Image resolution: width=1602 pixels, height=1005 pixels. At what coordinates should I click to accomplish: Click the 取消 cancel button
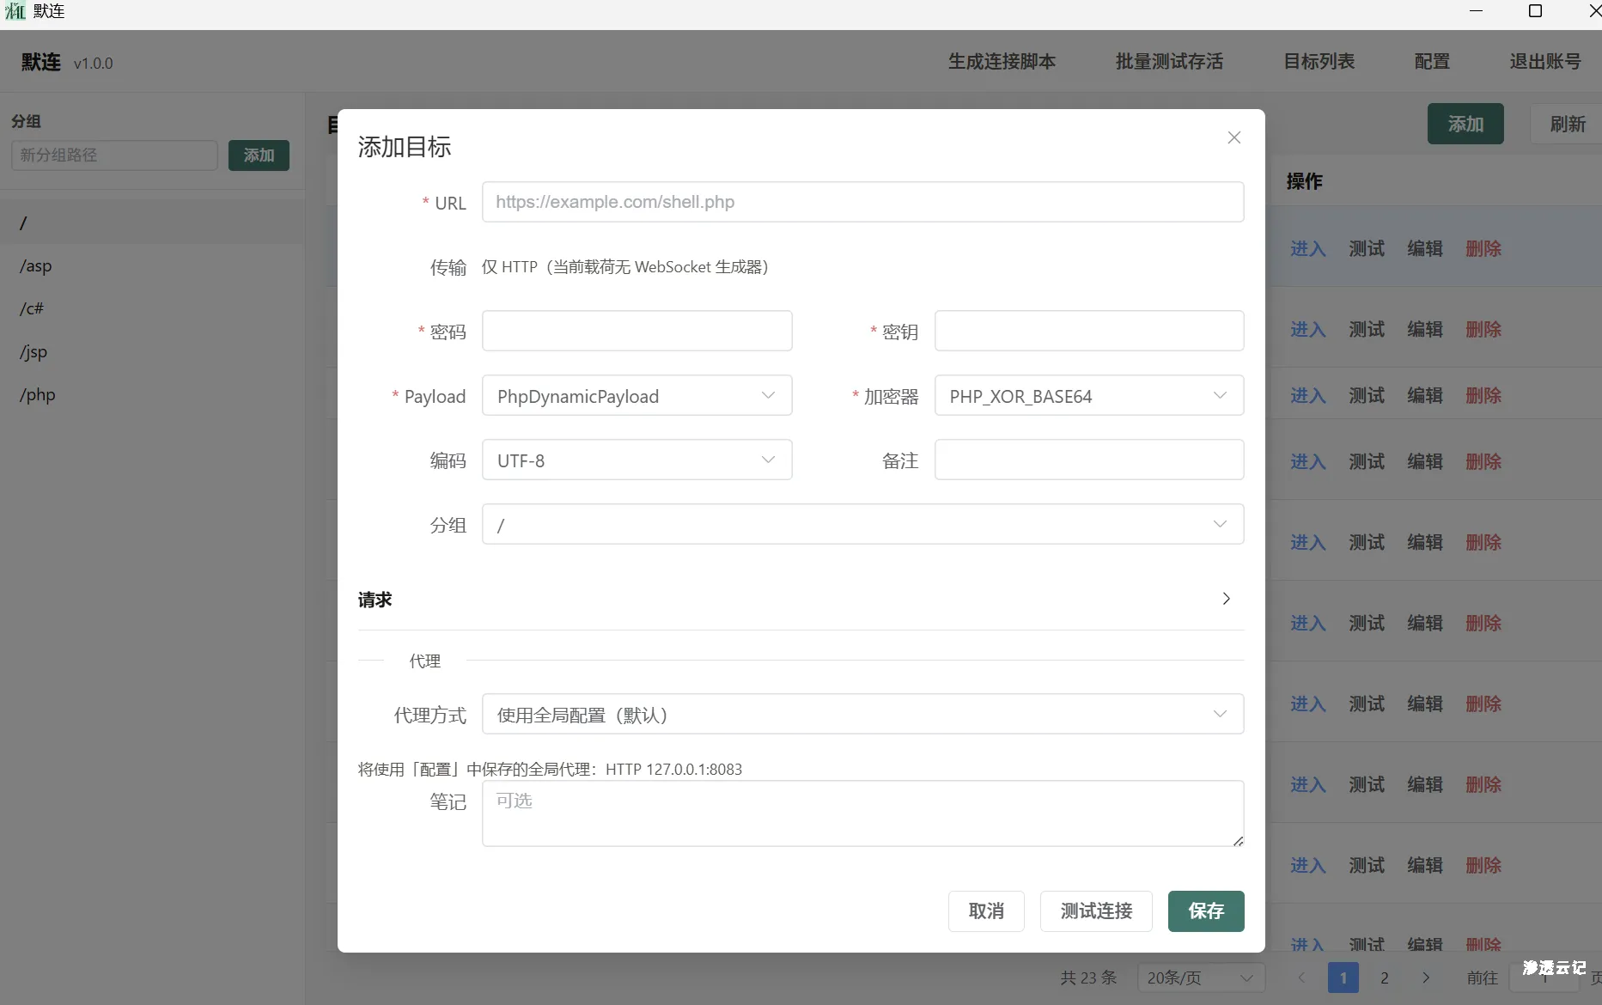(x=986, y=911)
